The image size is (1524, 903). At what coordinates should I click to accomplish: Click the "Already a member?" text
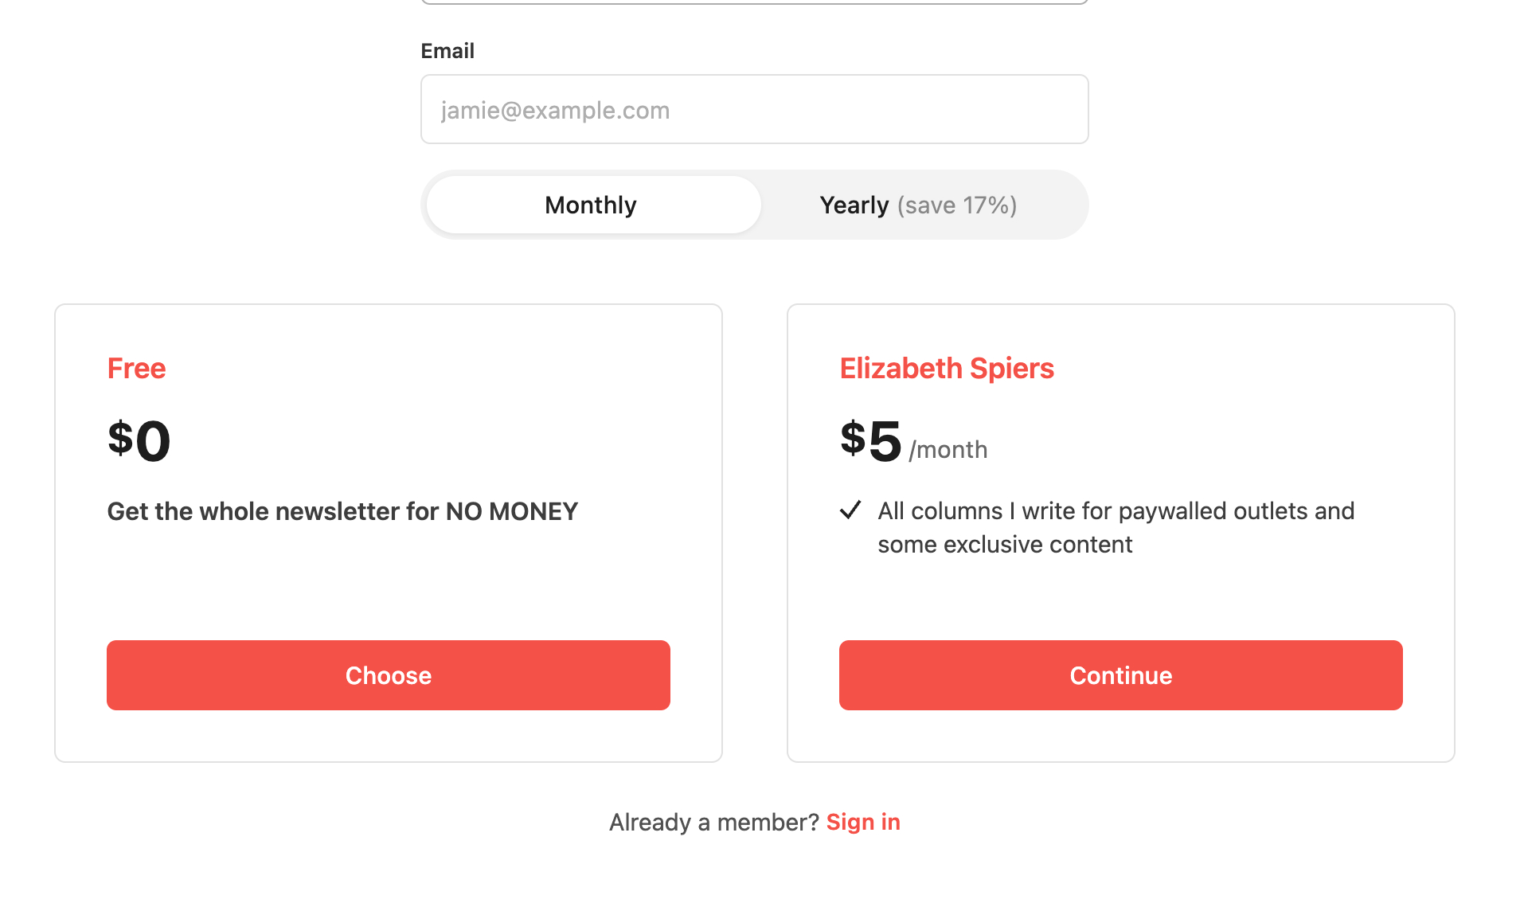tap(713, 822)
